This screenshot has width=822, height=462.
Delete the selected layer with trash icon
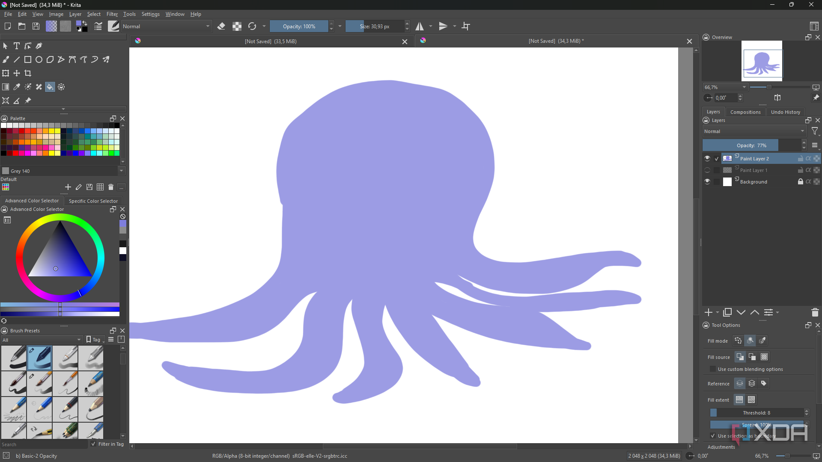coord(815,312)
